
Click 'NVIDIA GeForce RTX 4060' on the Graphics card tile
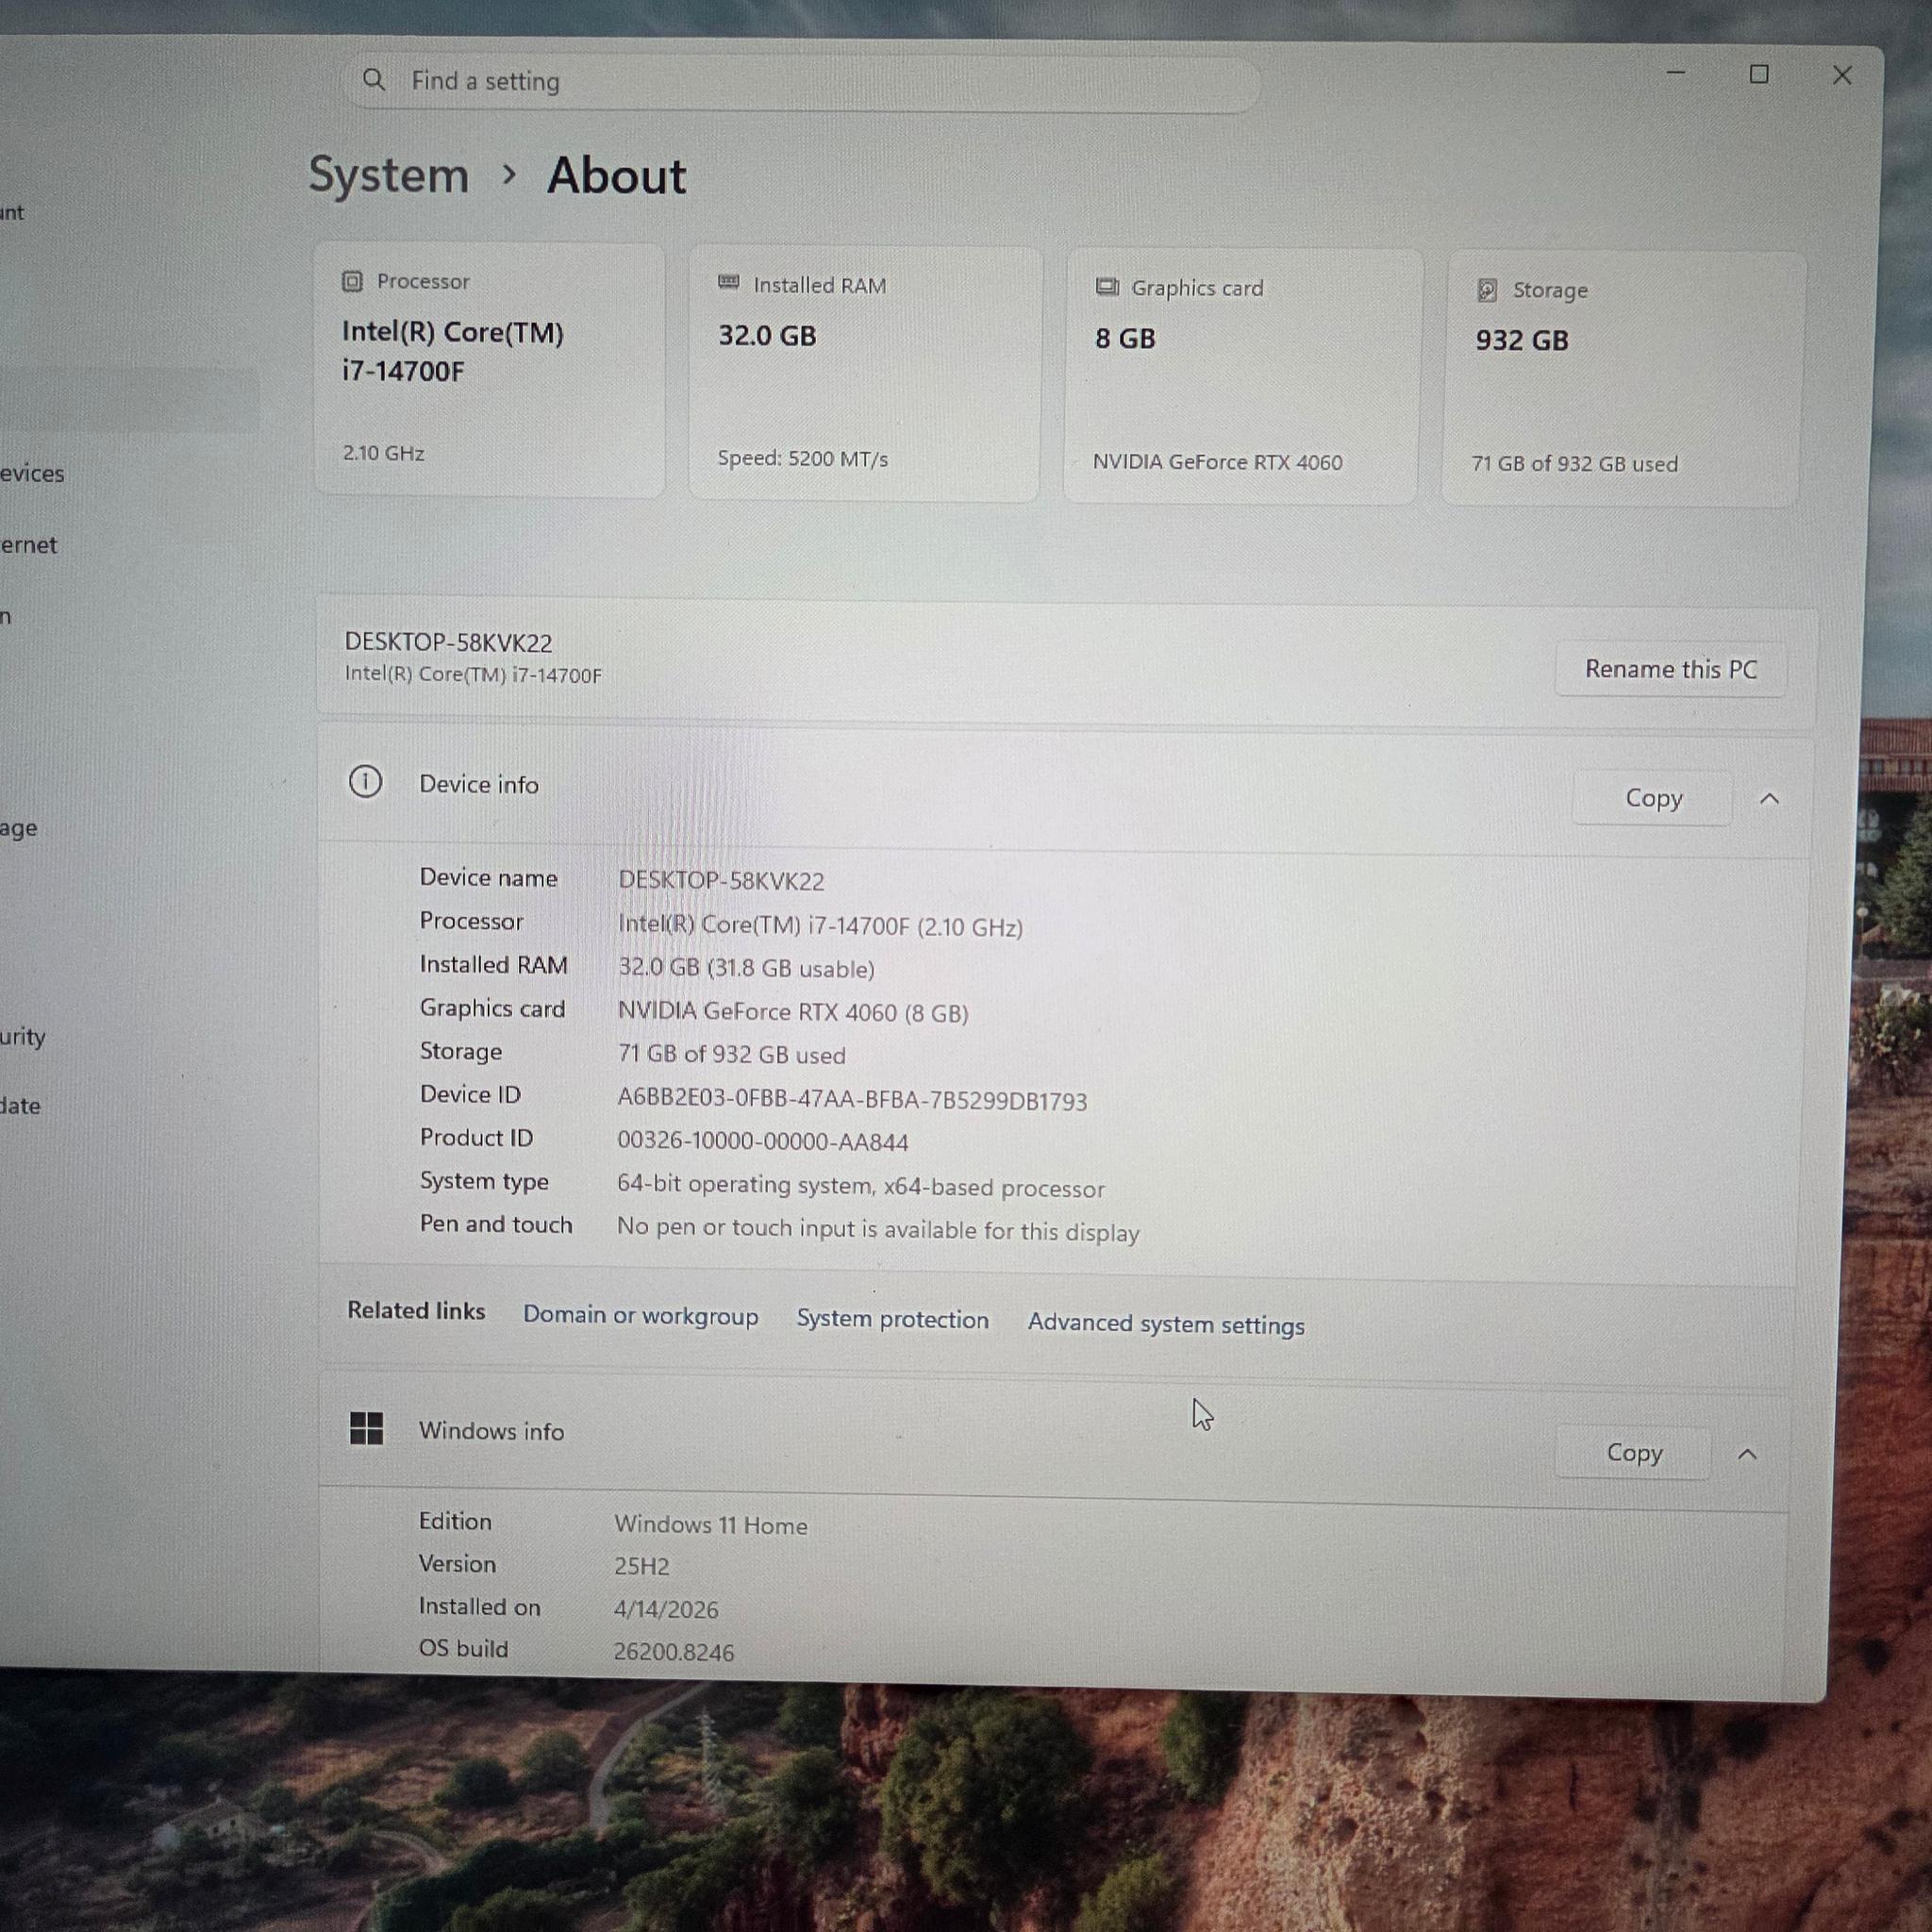(x=1217, y=461)
